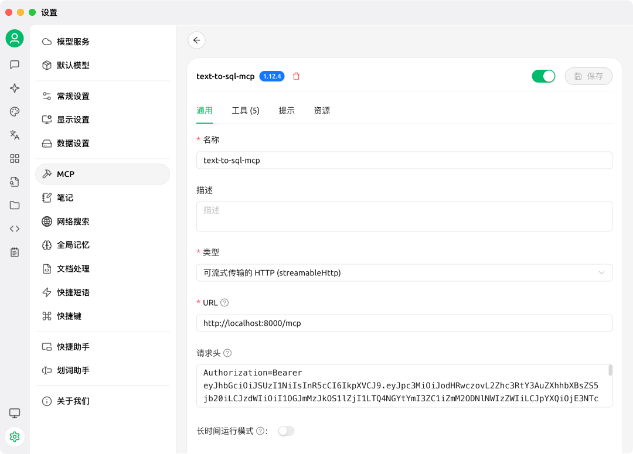Click the 保存 button
This screenshot has width=633, height=454.
[588, 76]
